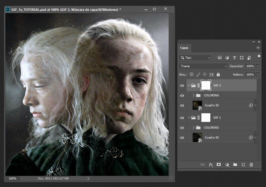
Task: Create new fill or adjustment layer
Action: click(227, 164)
